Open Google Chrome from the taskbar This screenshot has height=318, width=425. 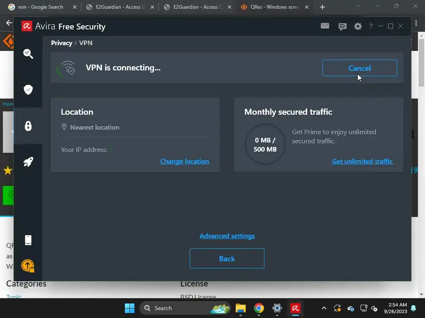[x=259, y=308]
